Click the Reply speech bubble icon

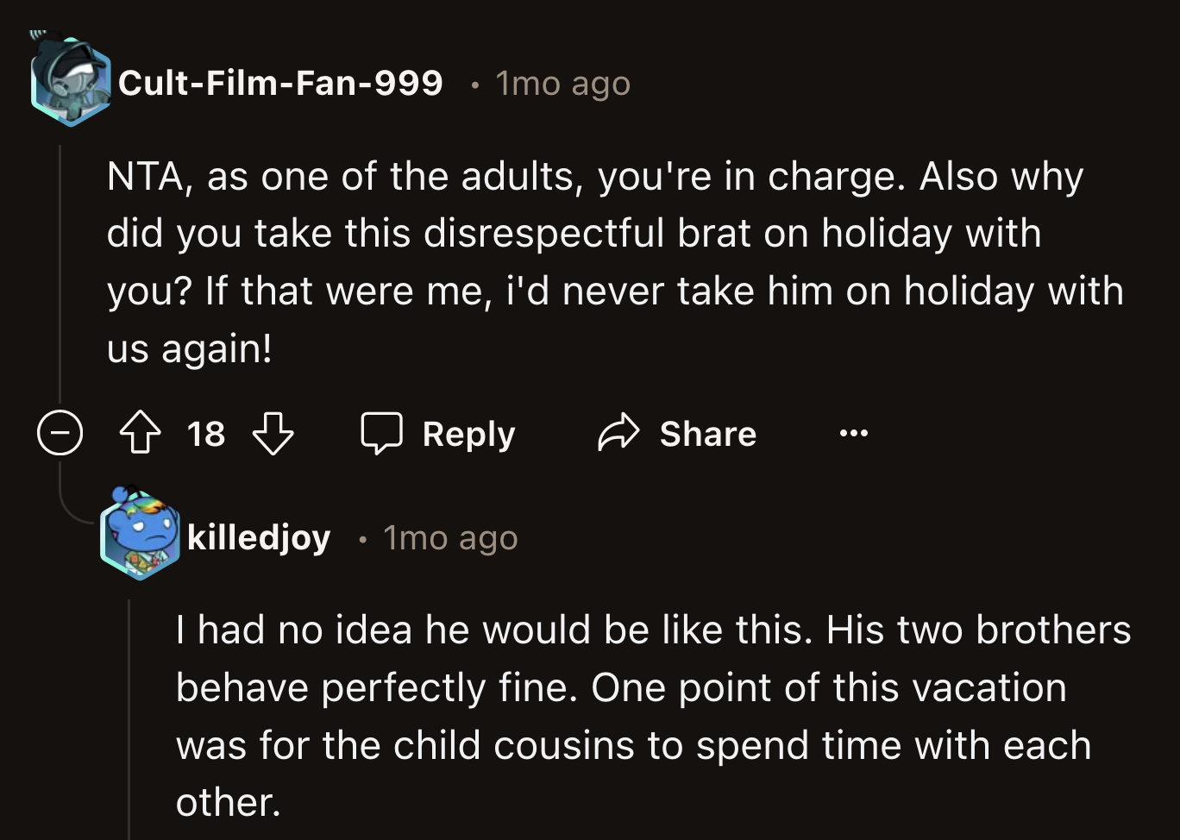[x=384, y=433]
